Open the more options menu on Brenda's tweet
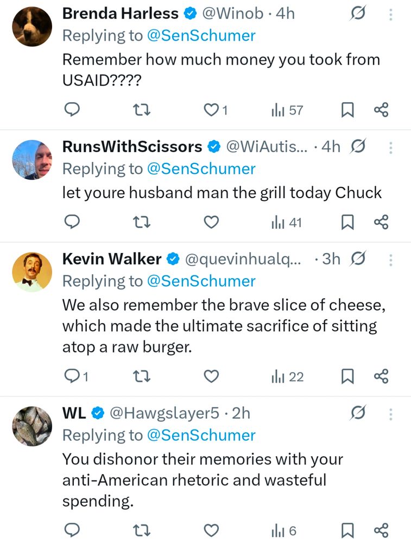Image resolution: width=411 pixels, height=543 pixels. point(390,14)
